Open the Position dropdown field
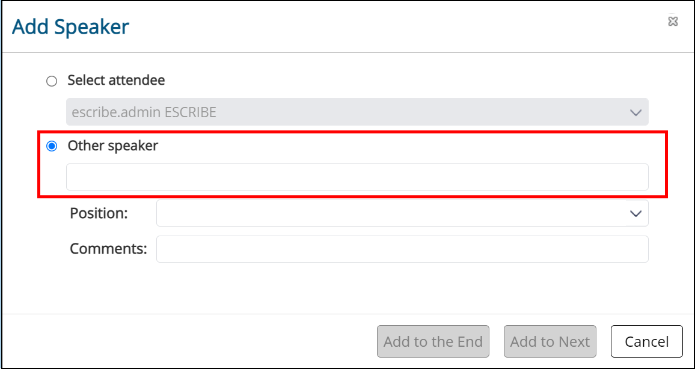The image size is (695, 369). (x=402, y=213)
